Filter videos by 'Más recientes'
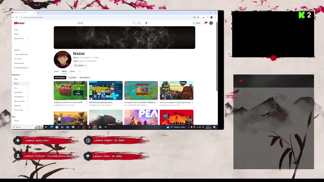 tap(60, 78)
